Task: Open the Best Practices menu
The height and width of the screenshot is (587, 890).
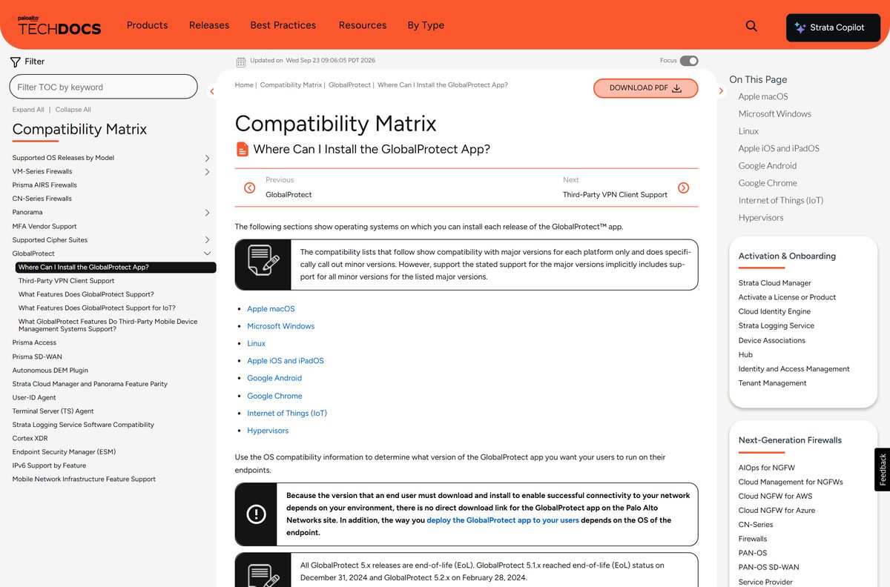Action: tap(283, 25)
